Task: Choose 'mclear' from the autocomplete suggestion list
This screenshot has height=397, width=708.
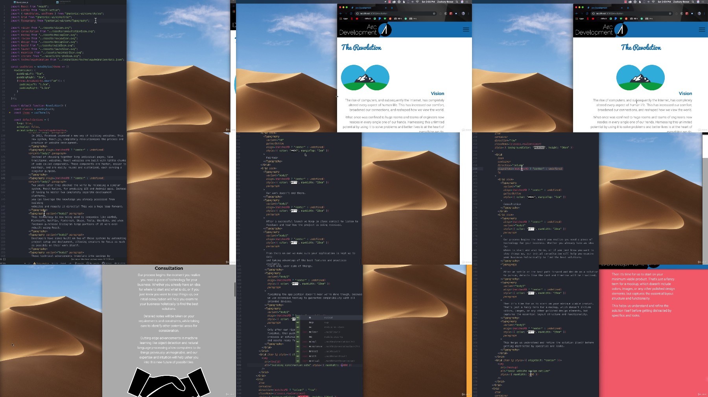Action: pos(329,332)
